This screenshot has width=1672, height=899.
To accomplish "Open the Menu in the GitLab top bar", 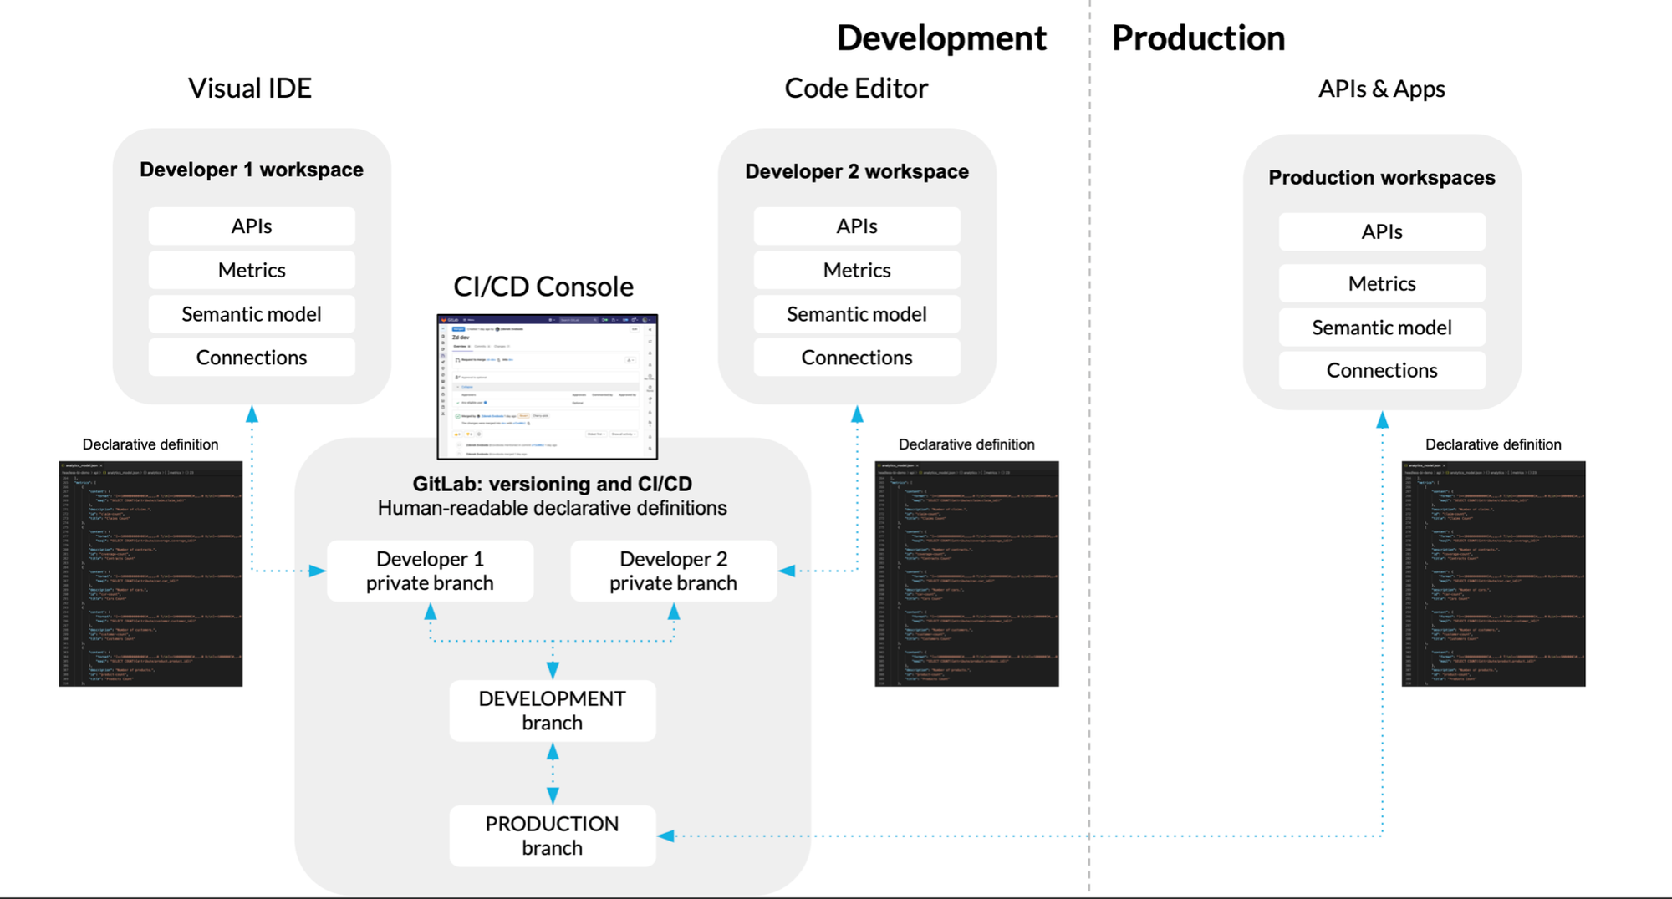I will 469,320.
